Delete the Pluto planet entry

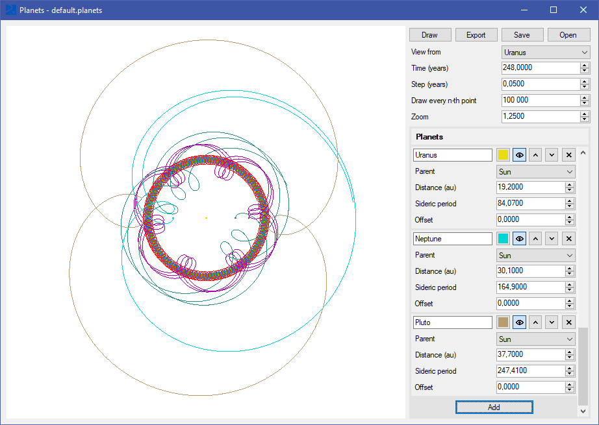pos(568,322)
